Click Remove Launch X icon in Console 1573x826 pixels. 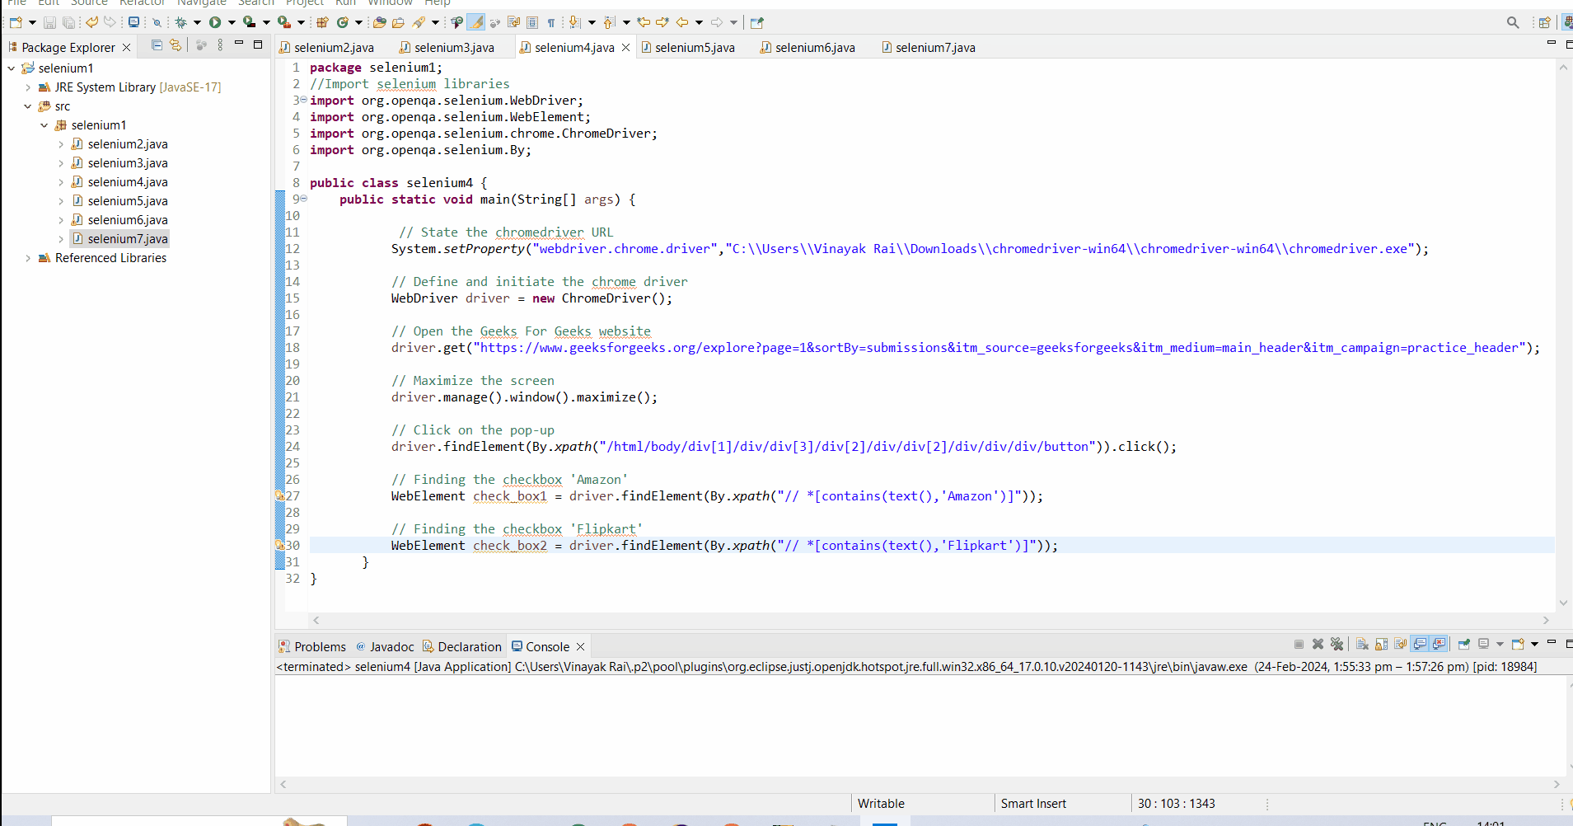1318,644
